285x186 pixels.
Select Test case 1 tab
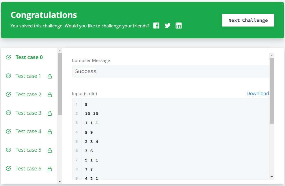tap(28, 76)
